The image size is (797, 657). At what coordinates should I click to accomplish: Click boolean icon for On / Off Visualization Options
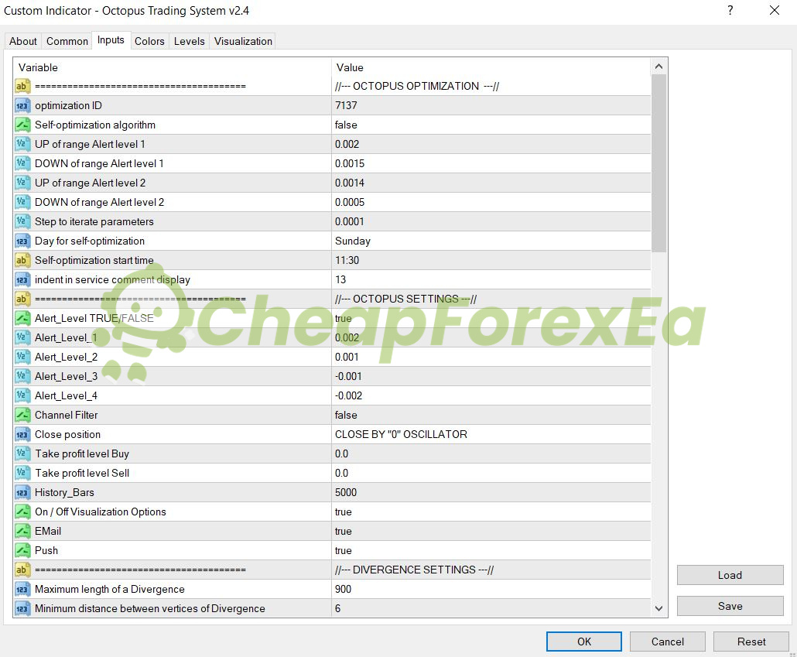pyautogui.click(x=22, y=512)
